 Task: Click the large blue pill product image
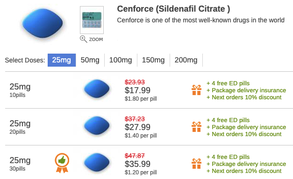(43, 23)
